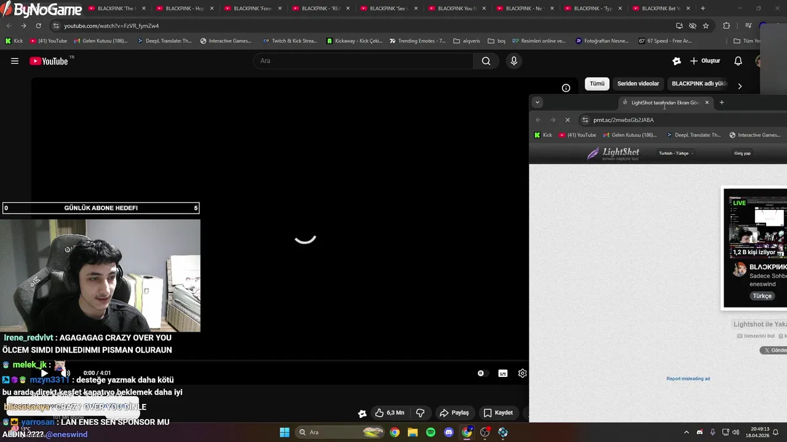
Task: Open the YouTube hamburger guide menu
Action: click(x=15, y=61)
